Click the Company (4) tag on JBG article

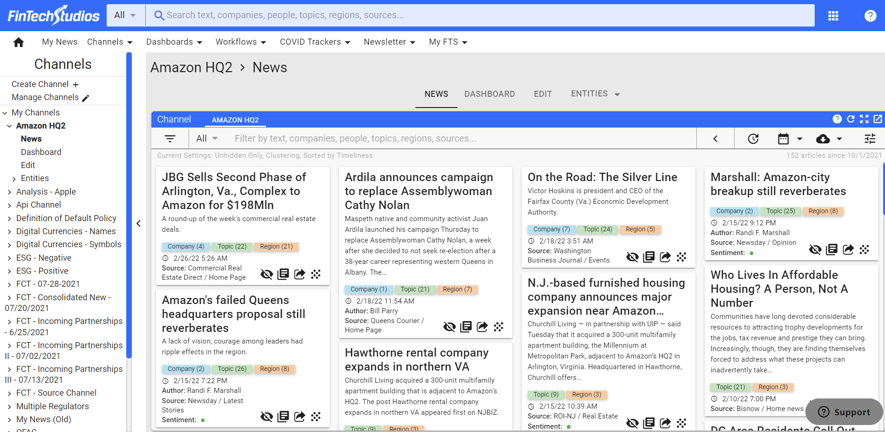(x=186, y=247)
